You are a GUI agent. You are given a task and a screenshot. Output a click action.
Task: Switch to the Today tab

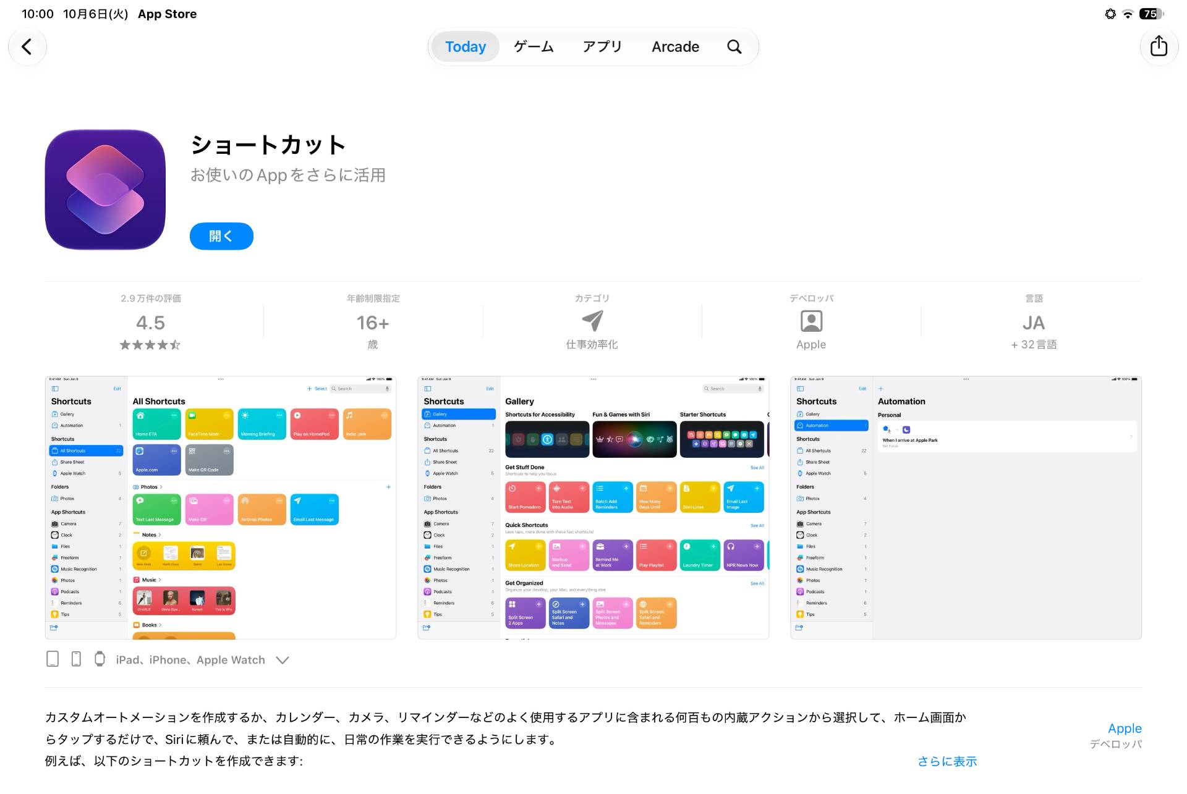click(466, 46)
